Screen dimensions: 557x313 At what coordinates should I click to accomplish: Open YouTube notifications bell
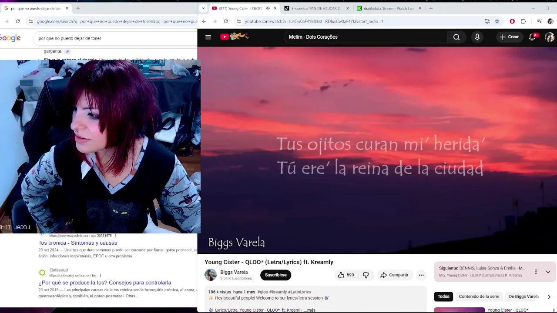pos(532,37)
